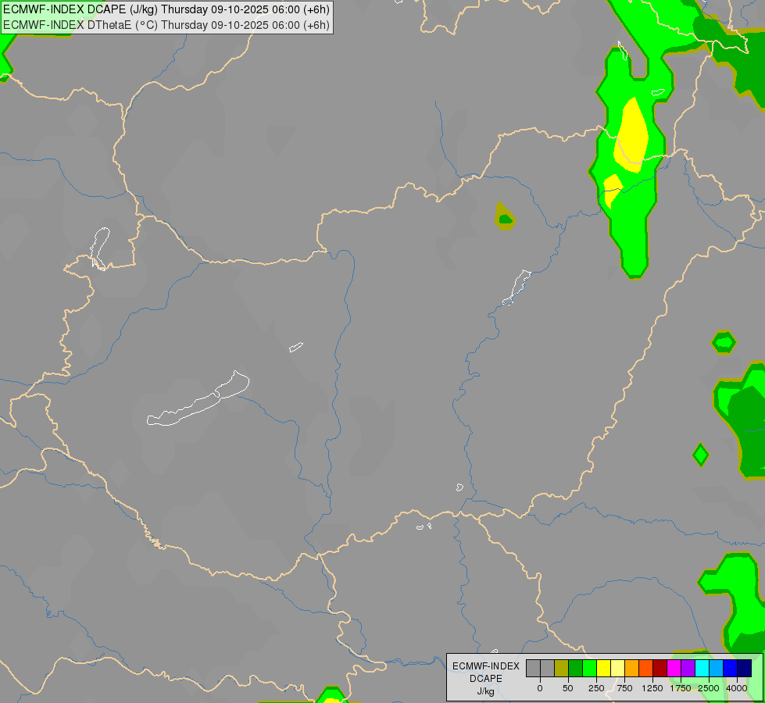Click the 4000 label under the legend
This screenshot has height=703, width=765.
(x=737, y=688)
